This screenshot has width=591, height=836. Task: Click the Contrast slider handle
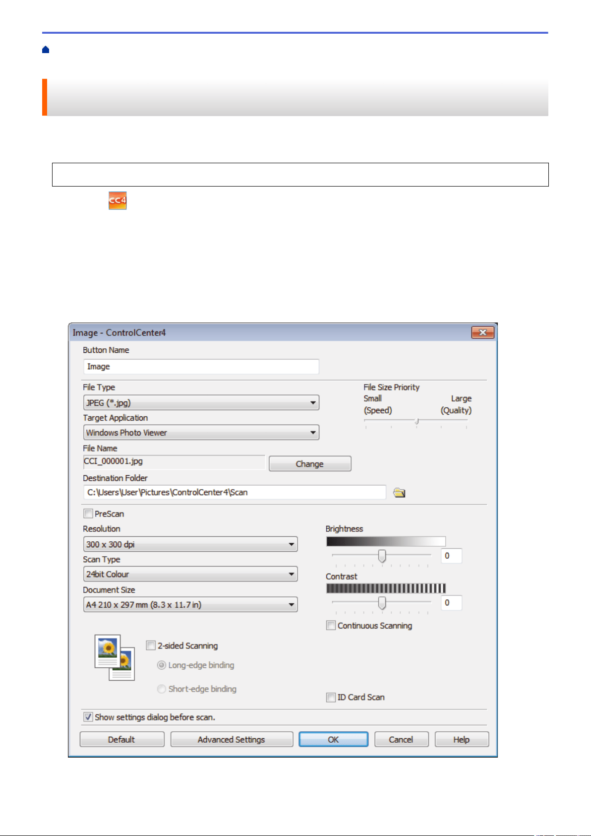[382, 603]
